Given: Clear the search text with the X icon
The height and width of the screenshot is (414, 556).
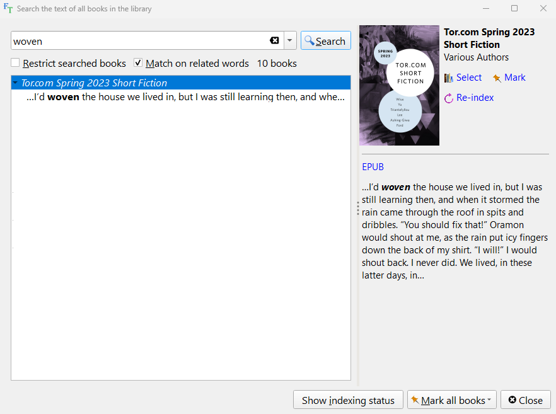Looking at the screenshot, I should [274, 41].
